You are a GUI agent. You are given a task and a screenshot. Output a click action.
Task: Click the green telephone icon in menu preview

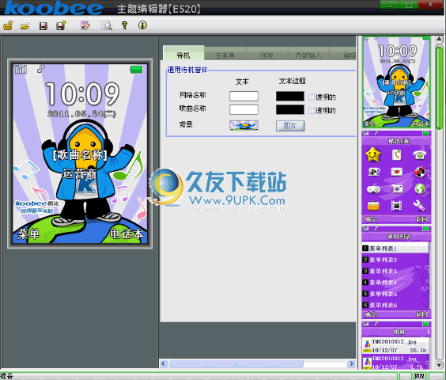420,154
